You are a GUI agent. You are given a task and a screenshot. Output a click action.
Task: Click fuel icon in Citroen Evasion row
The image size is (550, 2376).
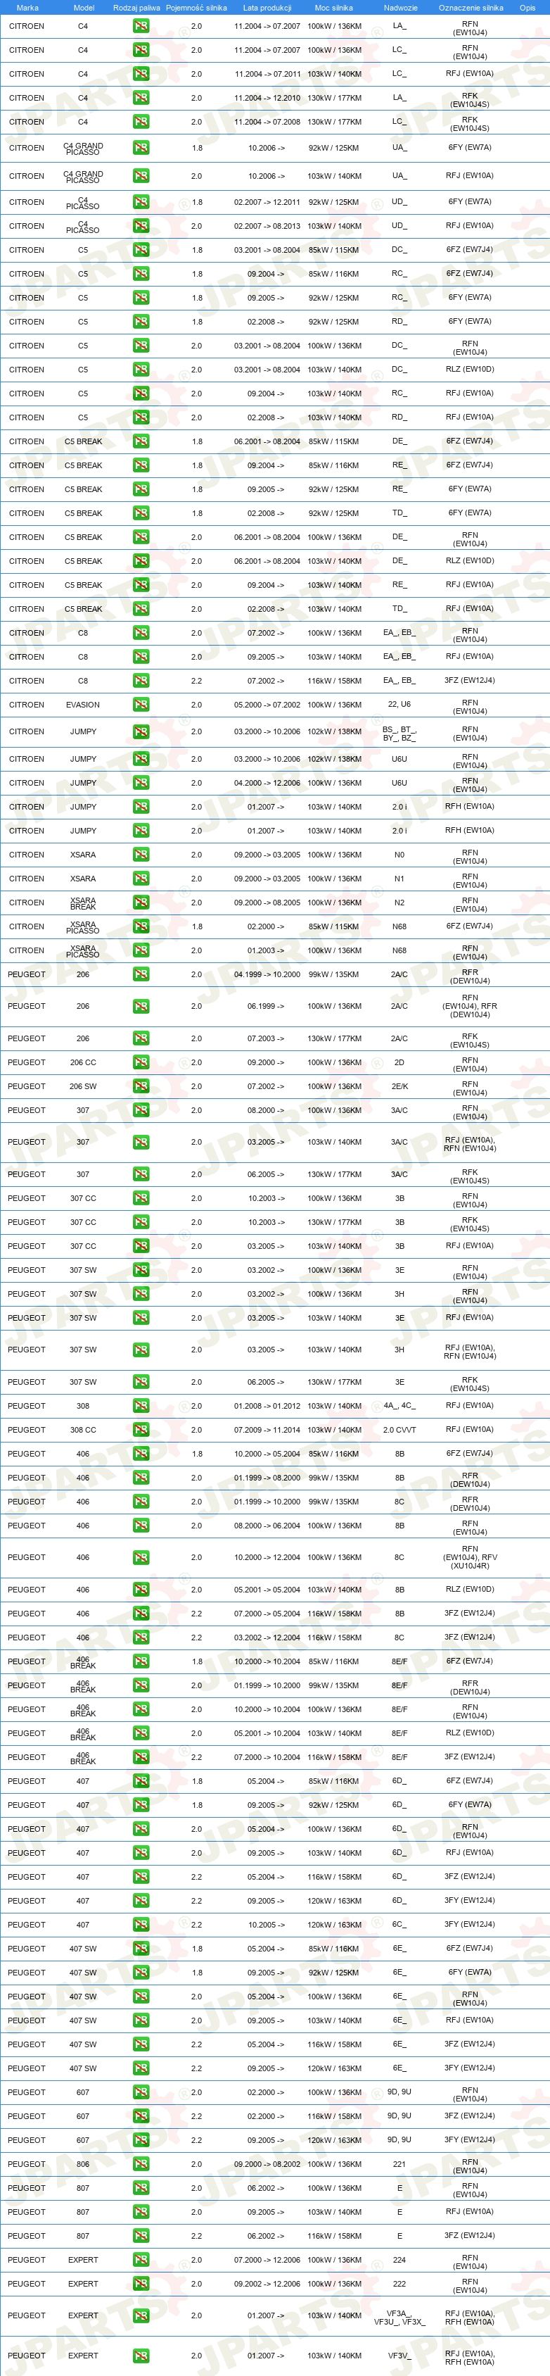pyautogui.click(x=141, y=705)
